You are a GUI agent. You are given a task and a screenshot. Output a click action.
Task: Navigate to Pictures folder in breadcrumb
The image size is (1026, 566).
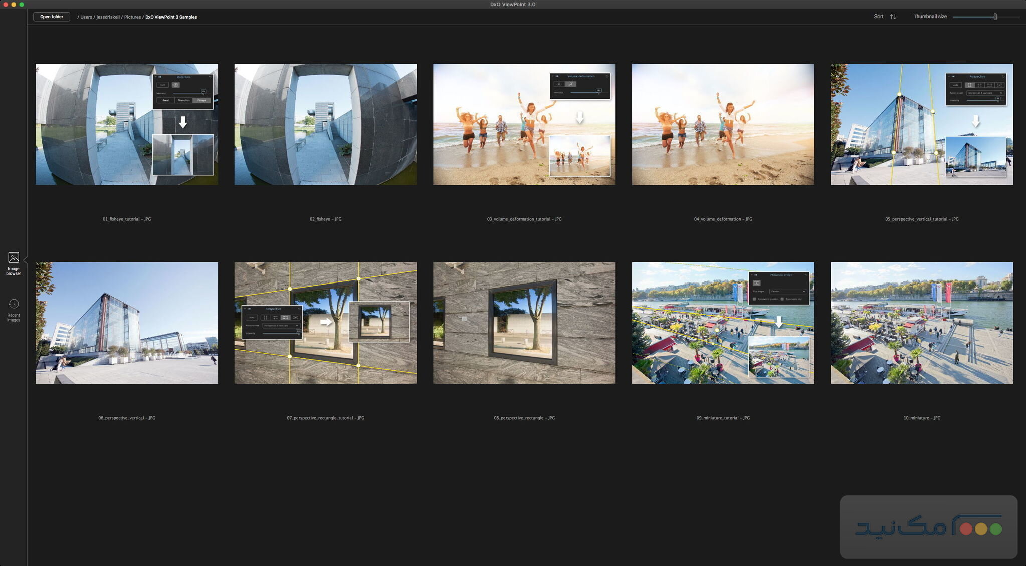(x=132, y=17)
